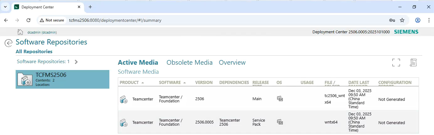
Task: Click Teamcenter product in the 2506.0005 row
Action: click(143, 123)
